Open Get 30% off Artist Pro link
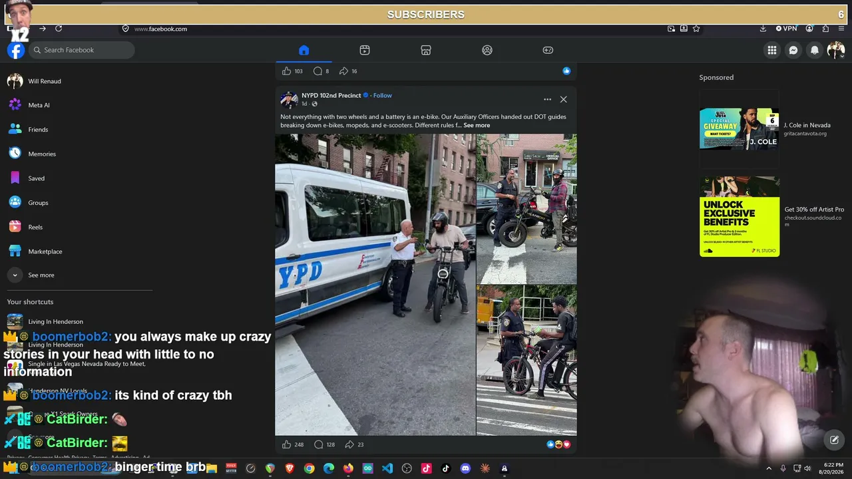This screenshot has height=479, width=852. [814, 210]
